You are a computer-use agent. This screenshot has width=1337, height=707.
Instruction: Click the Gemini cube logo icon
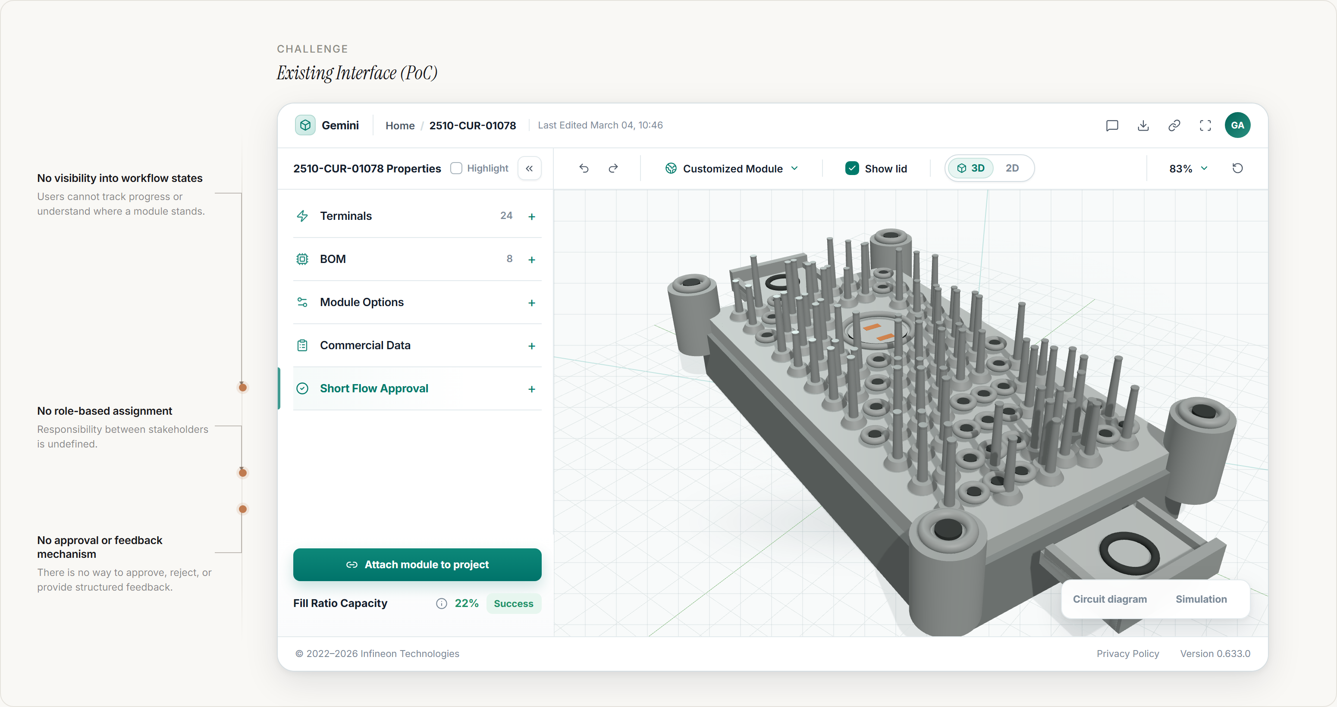305,125
